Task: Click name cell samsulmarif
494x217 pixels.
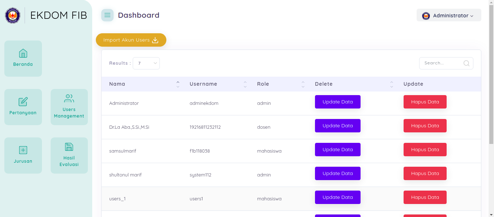Action: pyautogui.click(x=123, y=151)
